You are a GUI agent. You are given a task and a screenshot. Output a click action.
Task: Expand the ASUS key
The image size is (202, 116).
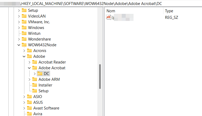(x=24, y=102)
